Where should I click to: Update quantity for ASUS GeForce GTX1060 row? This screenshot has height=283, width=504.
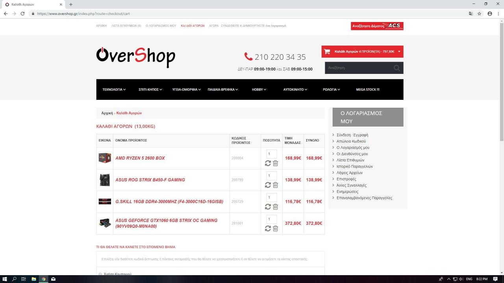tap(268, 228)
